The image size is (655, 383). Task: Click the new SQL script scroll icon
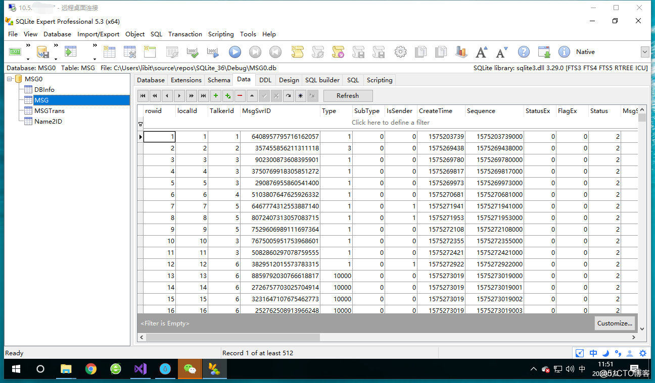click(297, 51)
